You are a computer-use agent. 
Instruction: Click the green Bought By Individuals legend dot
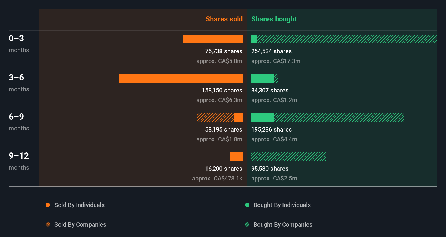[x=247, y=205]
